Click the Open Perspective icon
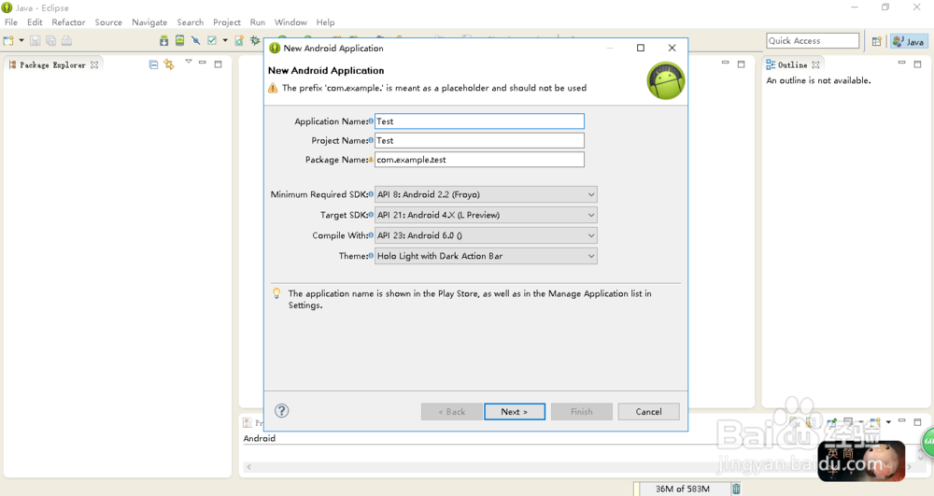Image resolution: width=934 pixels, height=496 pixels. tap(877, 41)
